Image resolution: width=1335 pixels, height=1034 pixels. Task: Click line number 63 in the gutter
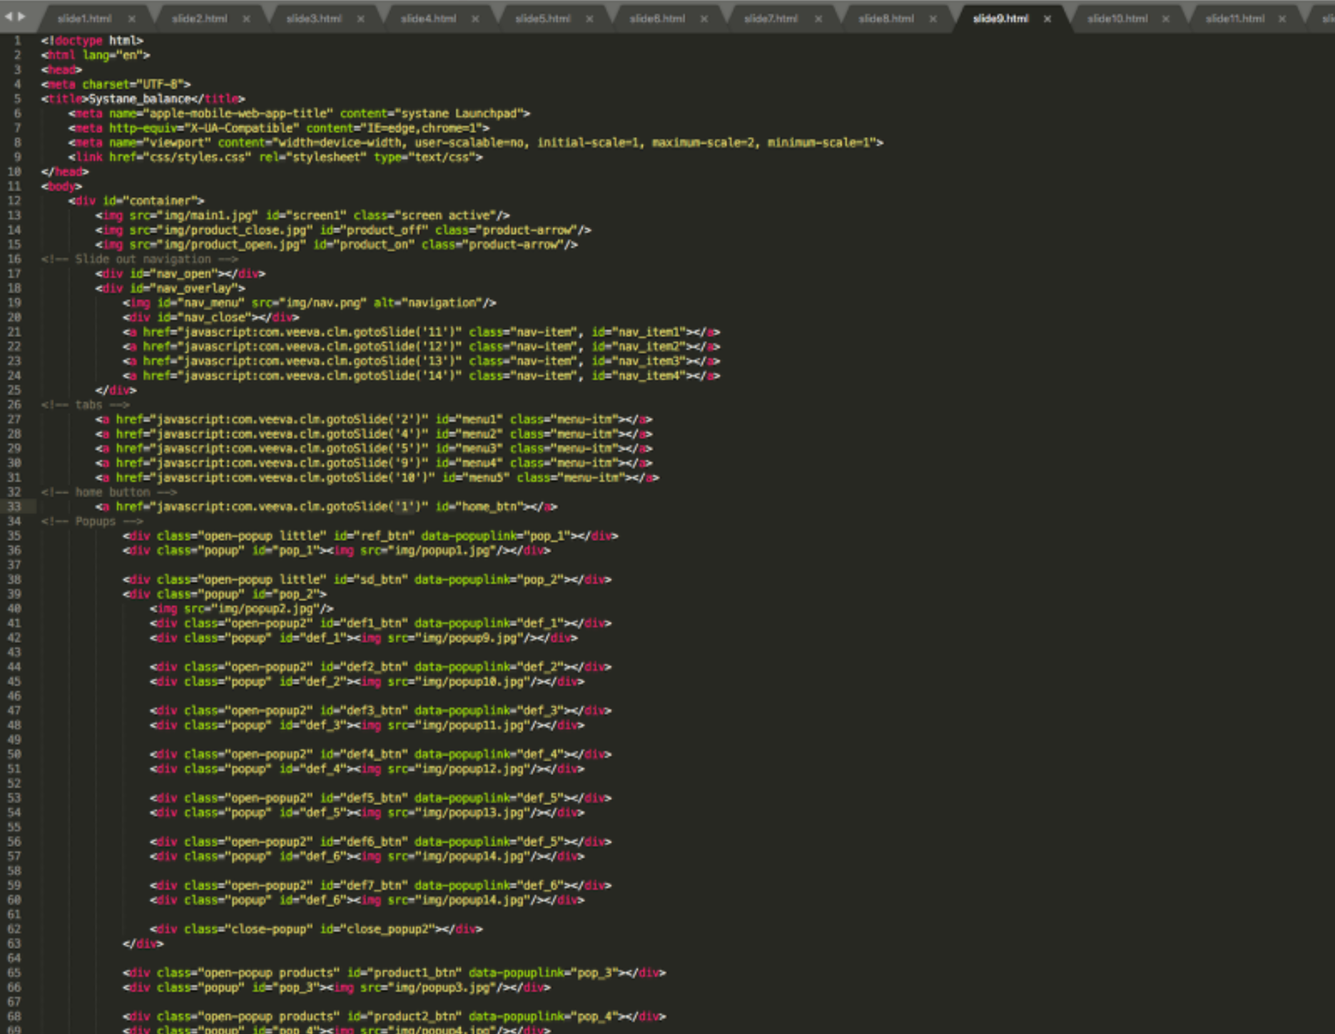(14, 944)
